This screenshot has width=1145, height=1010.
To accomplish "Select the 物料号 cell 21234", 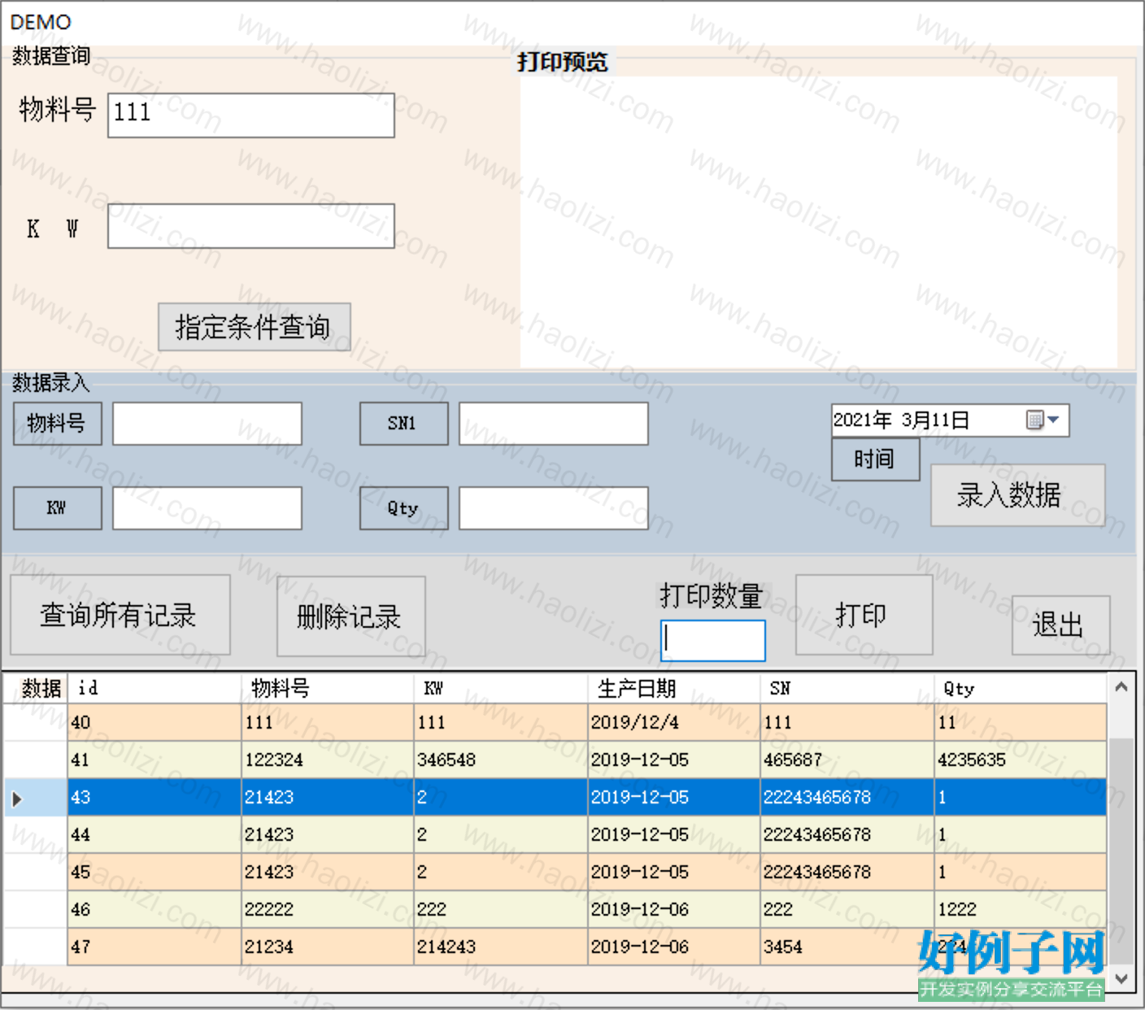I will click(328, 947).
